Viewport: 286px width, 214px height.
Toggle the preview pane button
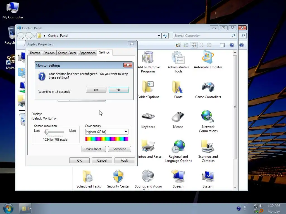[222, 45]
